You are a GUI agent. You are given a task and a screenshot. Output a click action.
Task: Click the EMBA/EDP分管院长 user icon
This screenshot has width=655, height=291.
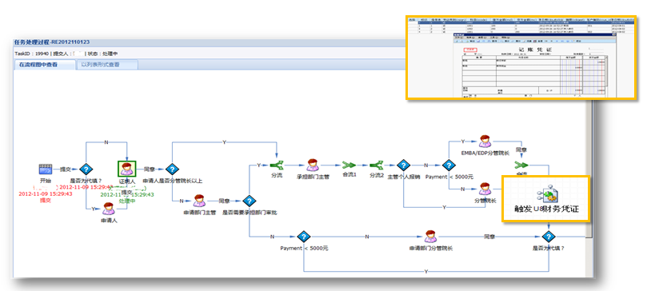tap(485, 142)
